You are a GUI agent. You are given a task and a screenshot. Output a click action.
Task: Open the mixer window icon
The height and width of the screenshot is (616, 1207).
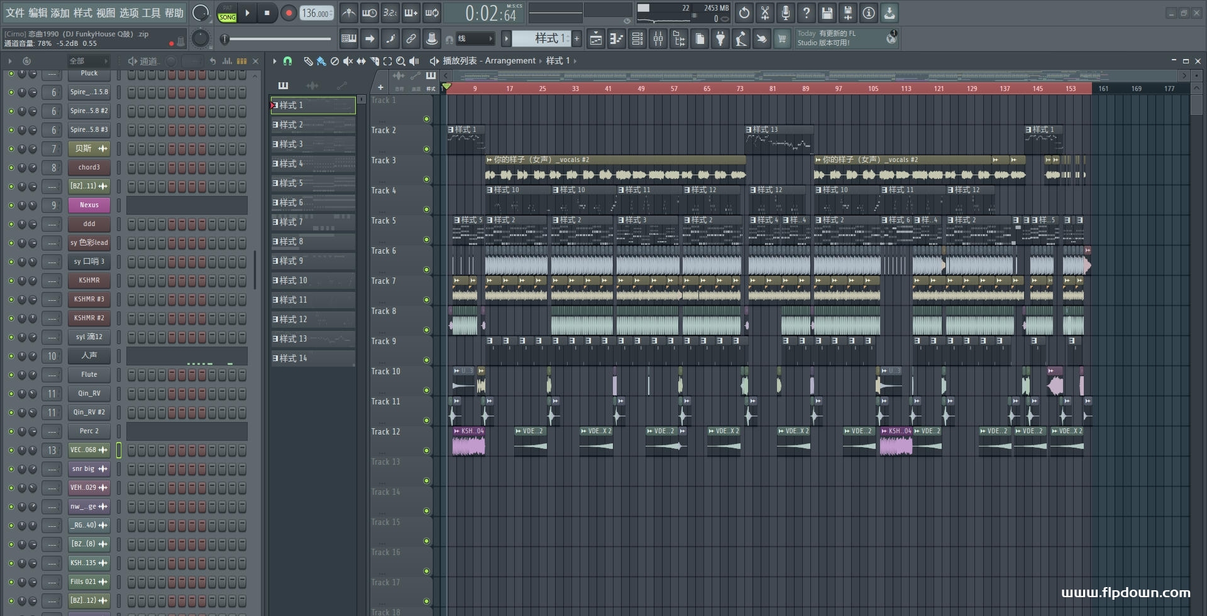(x=658, y=40)
